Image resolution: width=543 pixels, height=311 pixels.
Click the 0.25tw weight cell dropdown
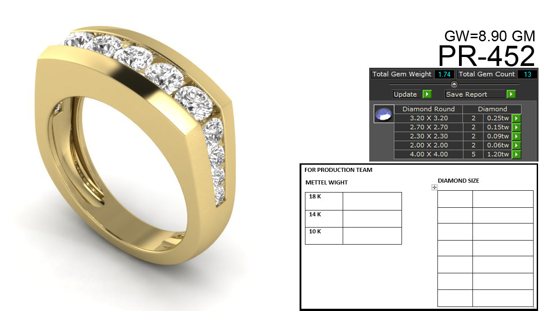[x=498, y=118]
